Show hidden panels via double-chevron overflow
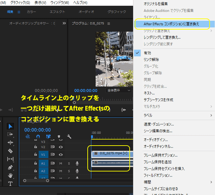The height and width of the screenshot is (195, 215). (64, 23)
